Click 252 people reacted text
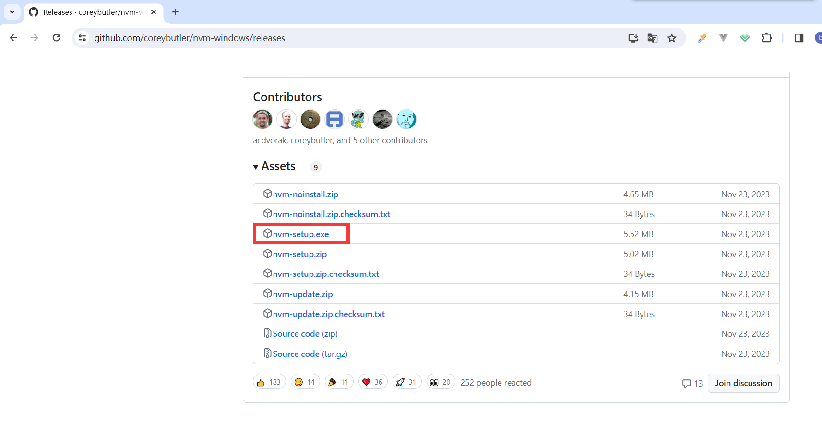Viewport: 822px width, 422px height. tap(496, 383)
